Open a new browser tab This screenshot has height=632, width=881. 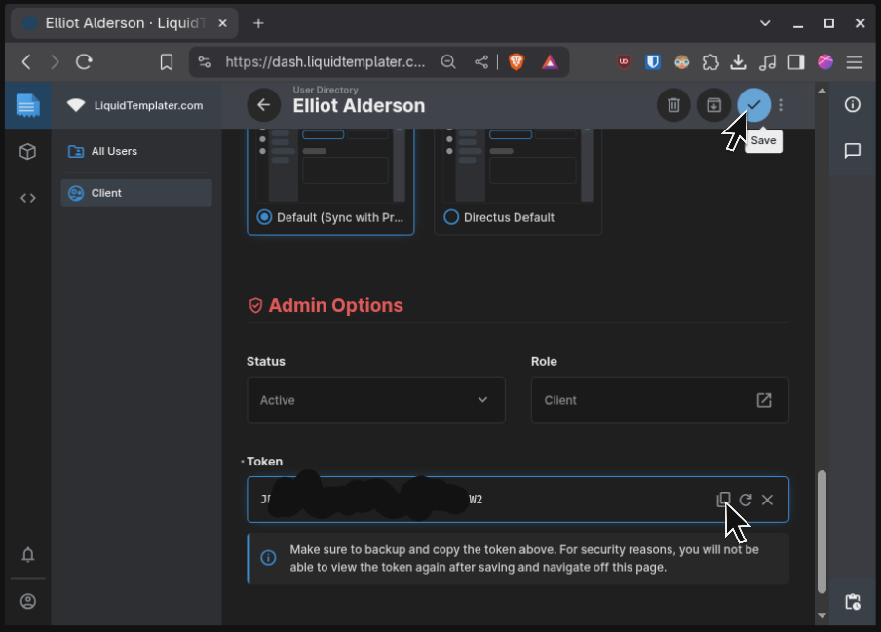coord(258,23)
